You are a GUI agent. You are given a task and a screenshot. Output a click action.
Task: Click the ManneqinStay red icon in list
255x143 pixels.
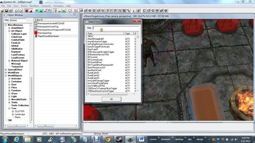click(36, 33)
